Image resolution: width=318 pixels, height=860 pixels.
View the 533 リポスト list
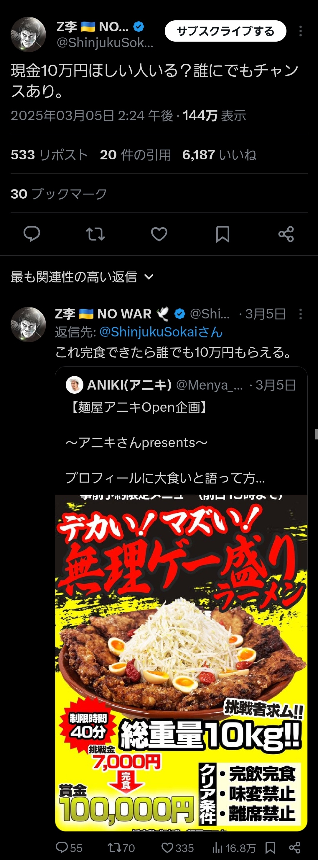(x=49, y=155)
